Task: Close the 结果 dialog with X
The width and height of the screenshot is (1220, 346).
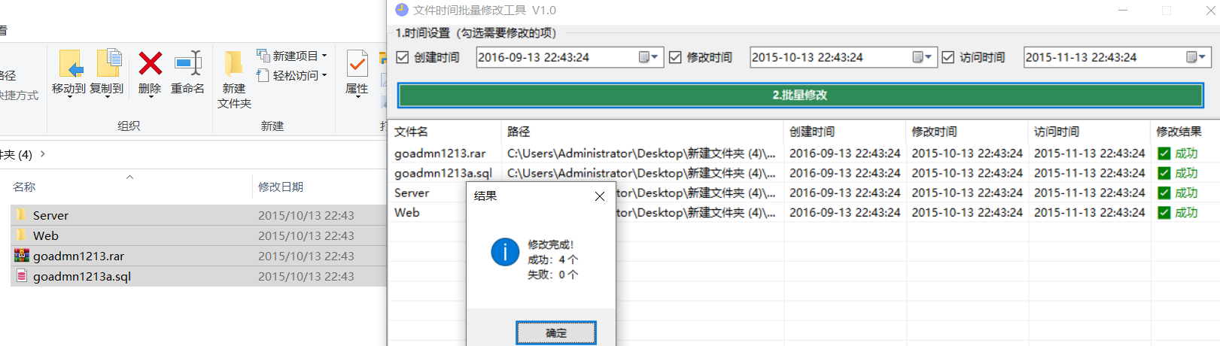Action: pyautogui.click(x=599, y=196)
